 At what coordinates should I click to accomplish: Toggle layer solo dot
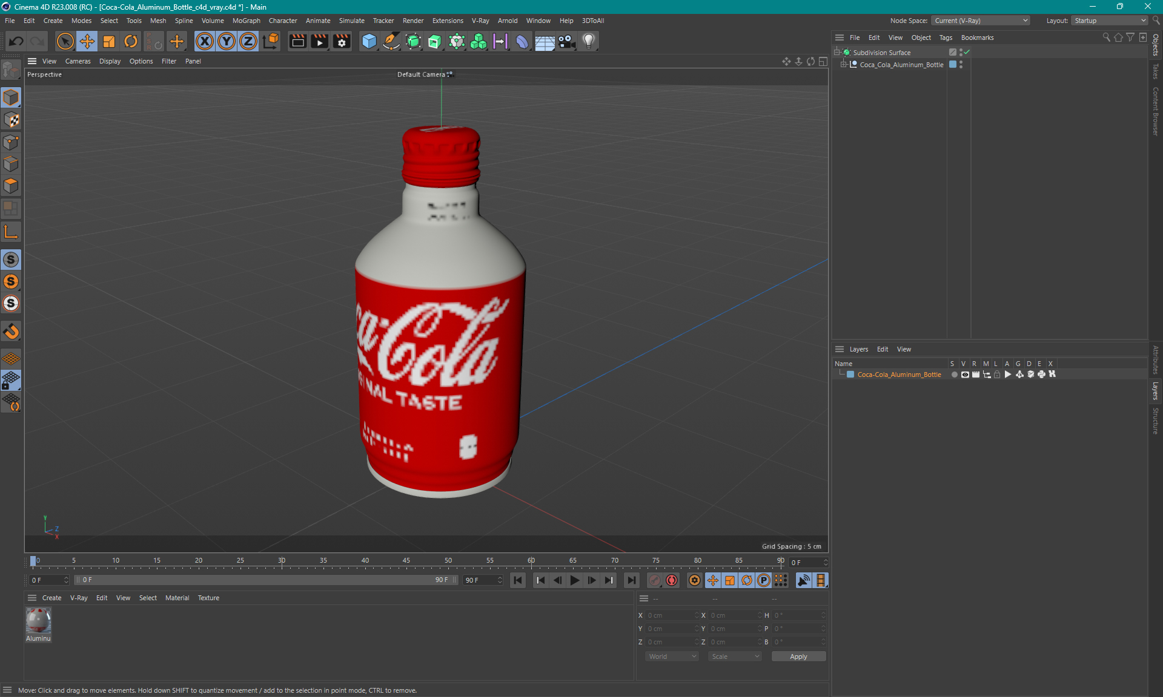click(x=954, y=375)
